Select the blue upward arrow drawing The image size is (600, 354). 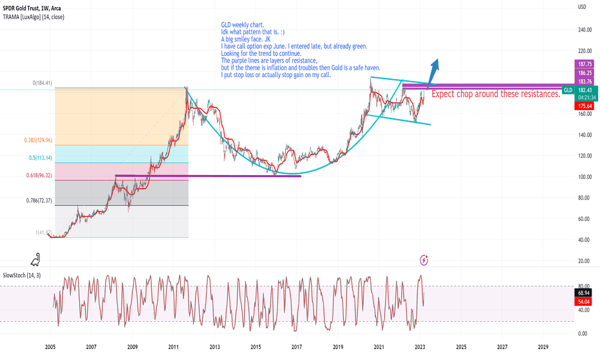pos(433,74)
